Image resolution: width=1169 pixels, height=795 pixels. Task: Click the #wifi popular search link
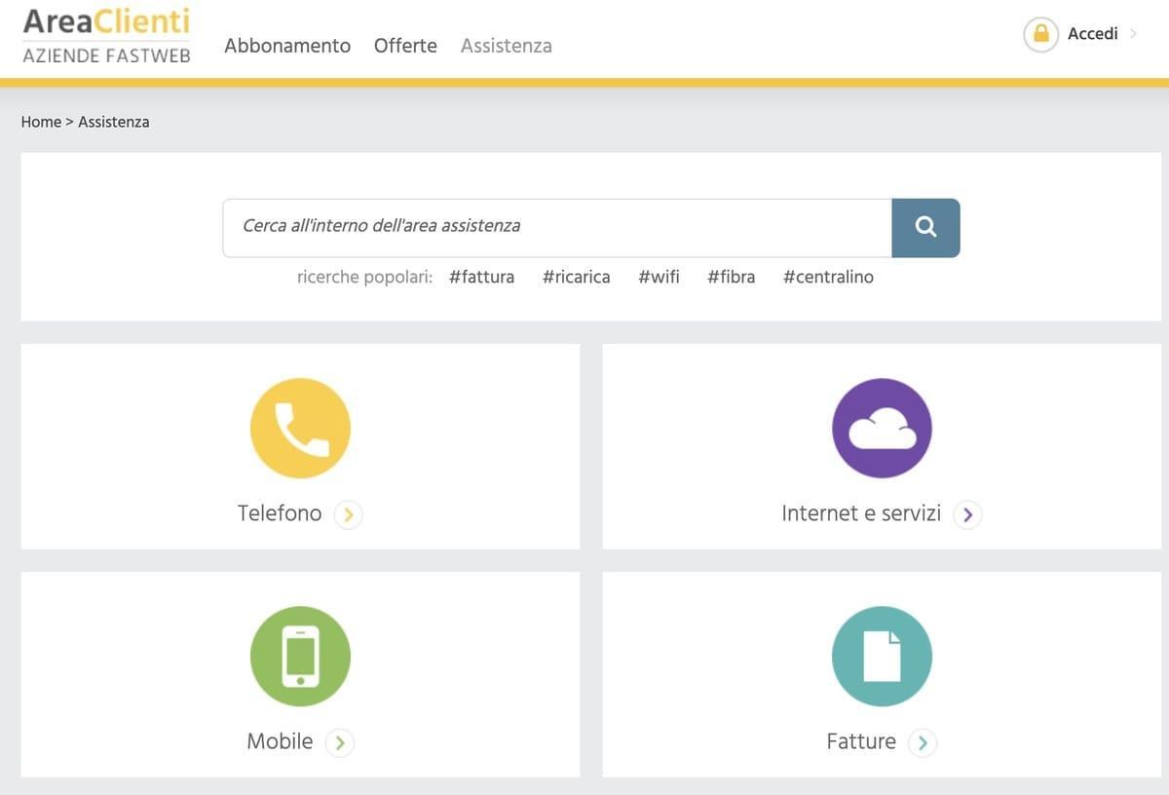(659, 277)
